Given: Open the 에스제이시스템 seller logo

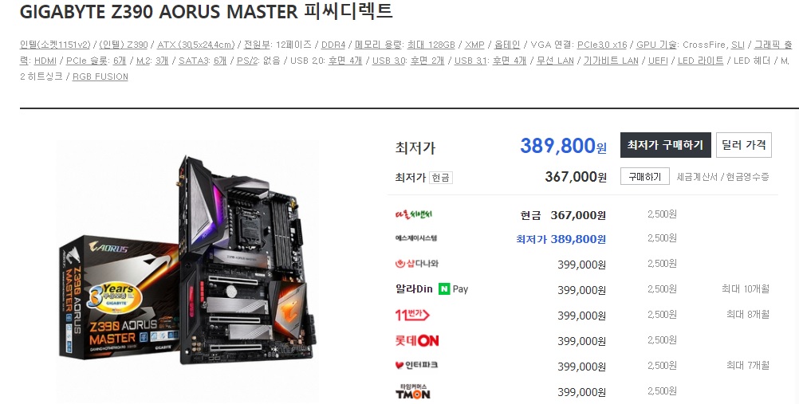Looking at the screenshot, I should click(415, 238).
